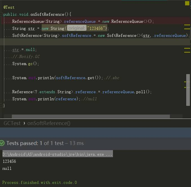Image resolution: width=191 pixels, height=187 pixels.
Task: Click the yellow inspection indicator at top right
Action: (x=187, y=3)
